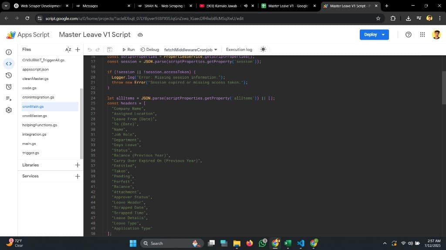The height and width of the screenshot is (250, 446).
Task: Click the cloud save status icon
Action: [x=140, y=35]
